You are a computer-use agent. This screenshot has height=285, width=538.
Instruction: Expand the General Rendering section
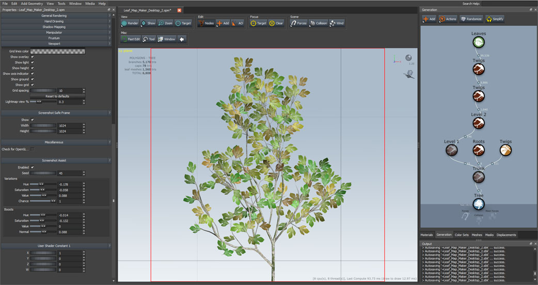(54, 15)
